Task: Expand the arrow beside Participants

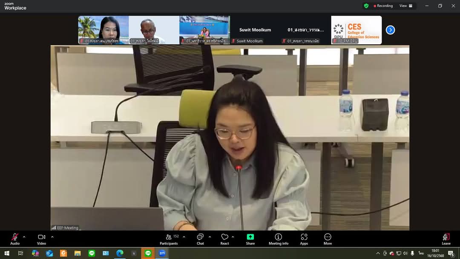Action: coord(184,237)
